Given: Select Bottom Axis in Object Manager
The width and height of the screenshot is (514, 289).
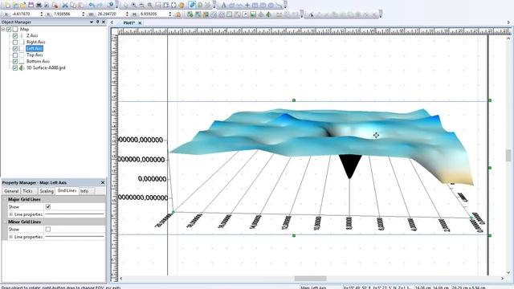Looking at the screenshot, I should click(38, 61).
